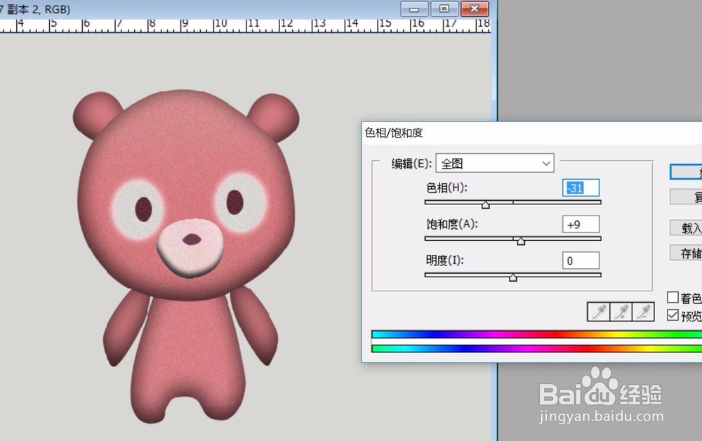
Task: Click the 饱和度 (Saturation) slider handle
Action: coord(521,241)
